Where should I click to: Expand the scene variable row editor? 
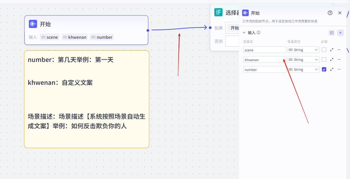332,50
